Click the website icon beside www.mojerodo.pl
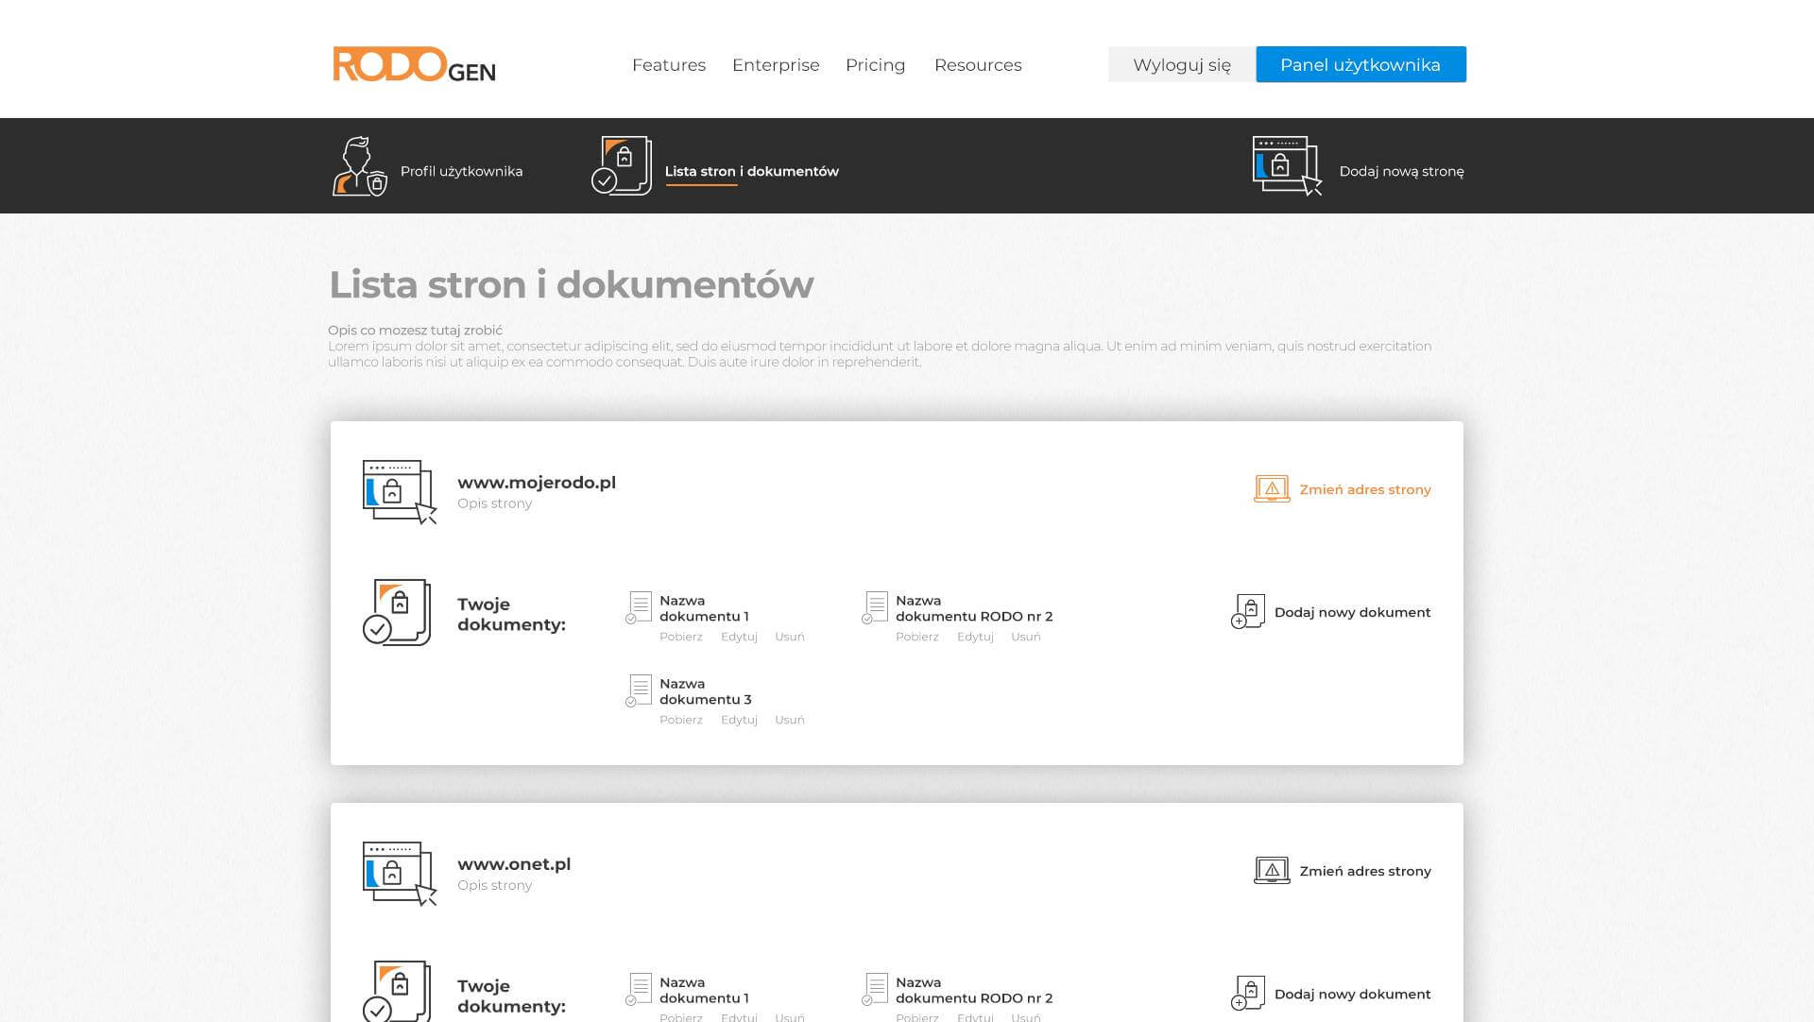The image size is (1814, 1022). (399, 491)
